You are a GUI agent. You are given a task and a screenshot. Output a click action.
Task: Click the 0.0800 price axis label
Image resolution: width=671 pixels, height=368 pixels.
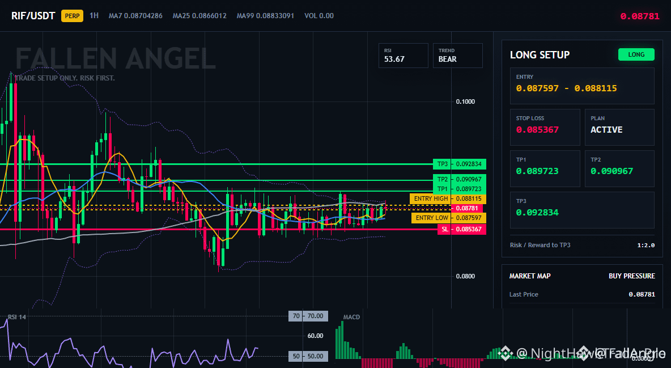click(x=465, y=276)
